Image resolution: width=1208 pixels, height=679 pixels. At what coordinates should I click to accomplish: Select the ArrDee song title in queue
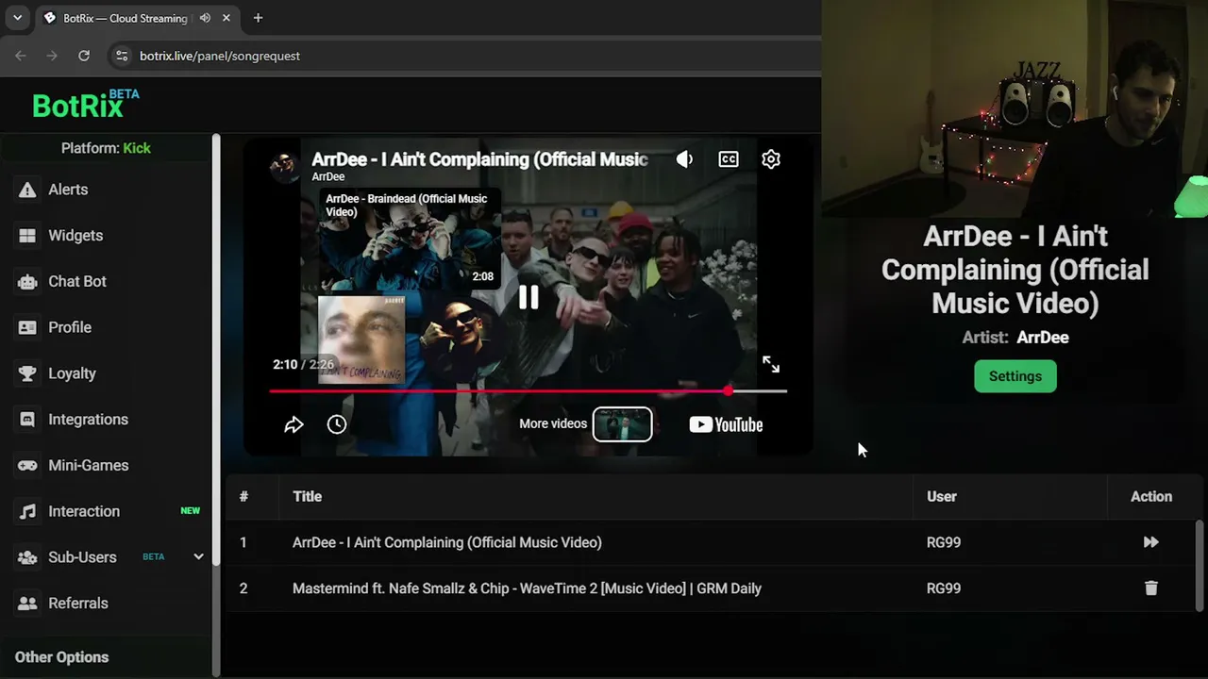(x=447, y=542)
